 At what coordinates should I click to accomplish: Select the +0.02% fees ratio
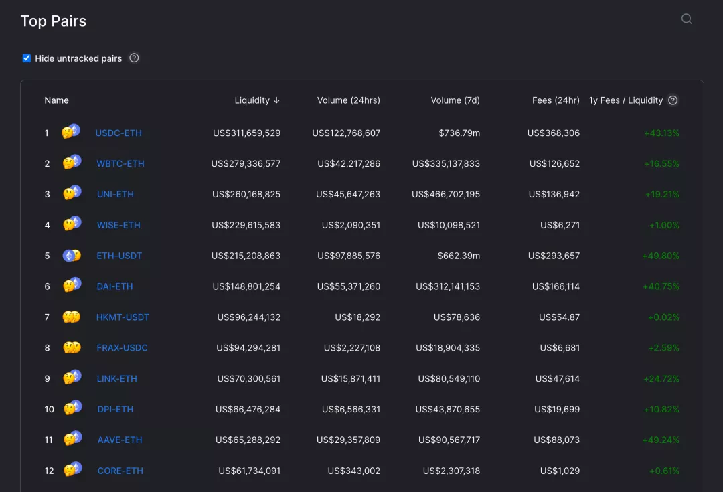pos(663,317)
